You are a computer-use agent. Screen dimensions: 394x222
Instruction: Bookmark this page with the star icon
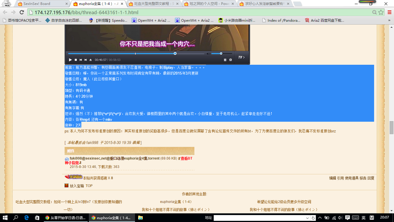point(381,12)
